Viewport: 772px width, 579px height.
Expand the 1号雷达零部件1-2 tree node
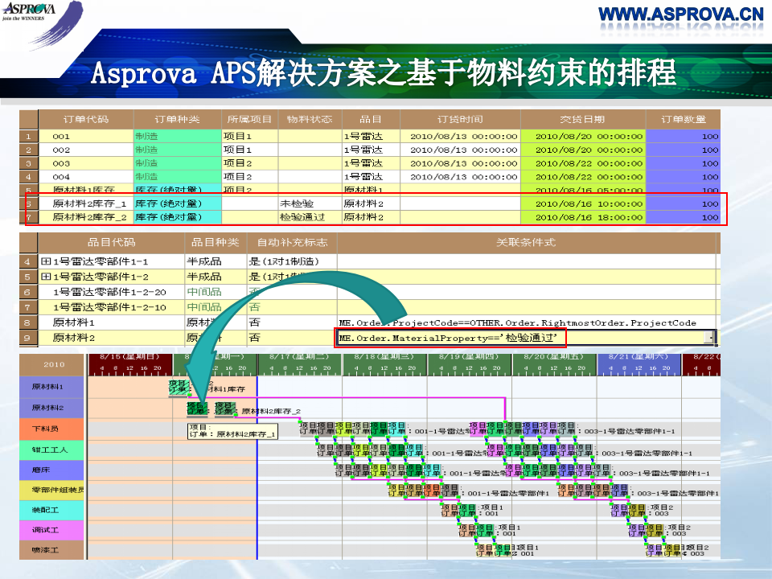tap(46, 277)
